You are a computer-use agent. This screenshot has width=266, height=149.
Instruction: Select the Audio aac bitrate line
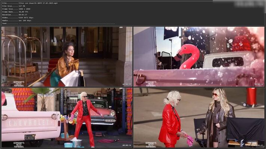point(16,20)
